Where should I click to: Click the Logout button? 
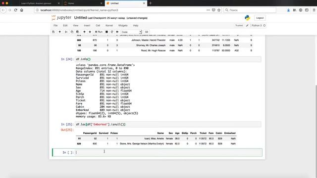(260, 18)
